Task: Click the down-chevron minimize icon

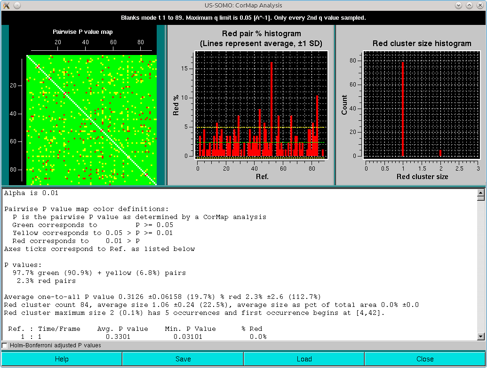Action: coord(458,5)
